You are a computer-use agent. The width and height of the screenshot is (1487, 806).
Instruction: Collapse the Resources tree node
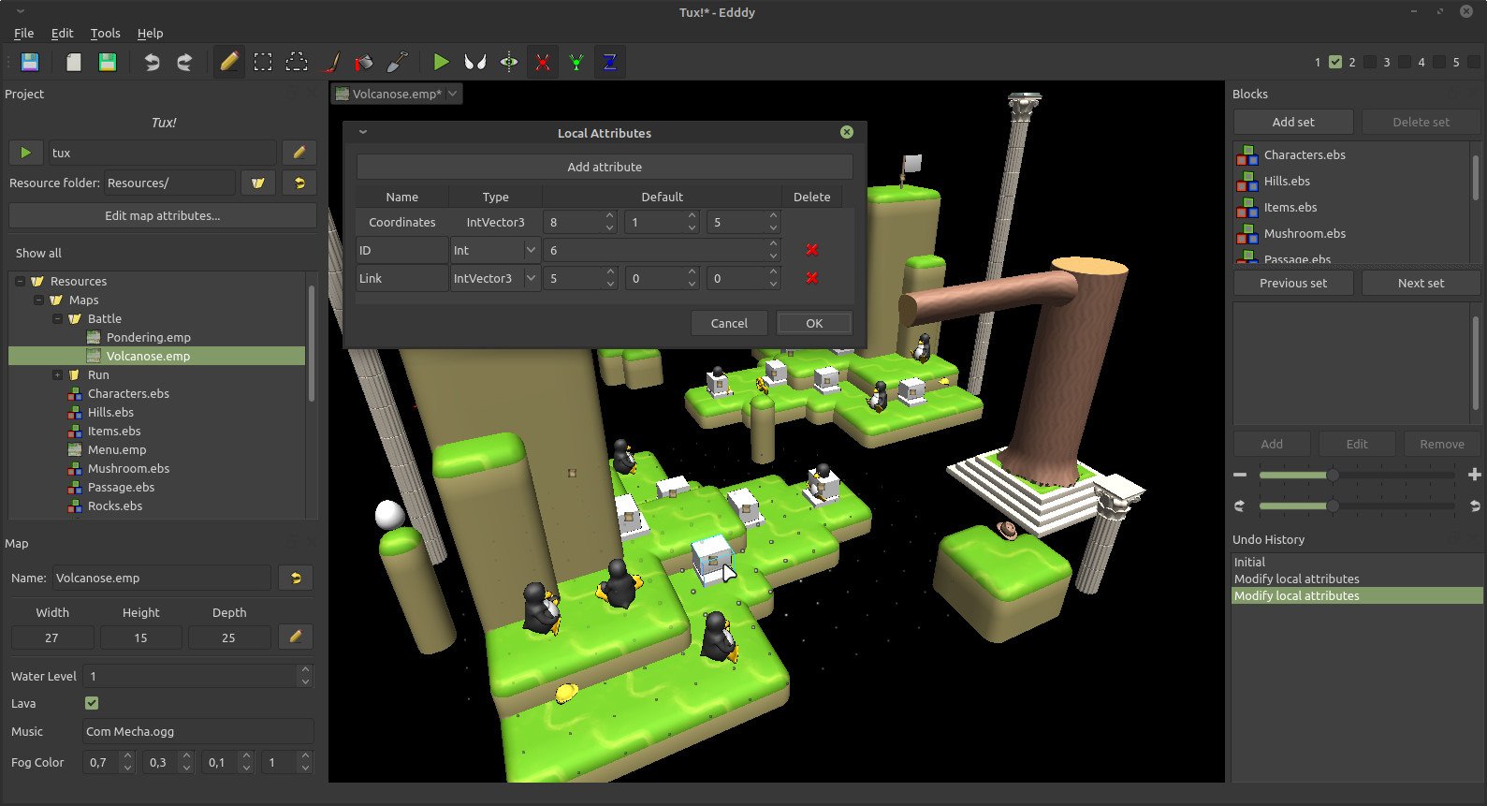click(x=20, y=281)
